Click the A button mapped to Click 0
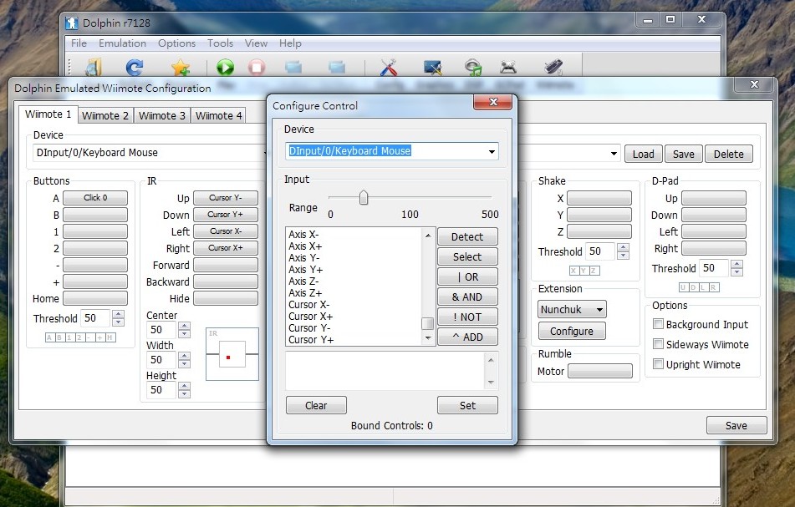This screenshot has height=507, width=795. 94,197
